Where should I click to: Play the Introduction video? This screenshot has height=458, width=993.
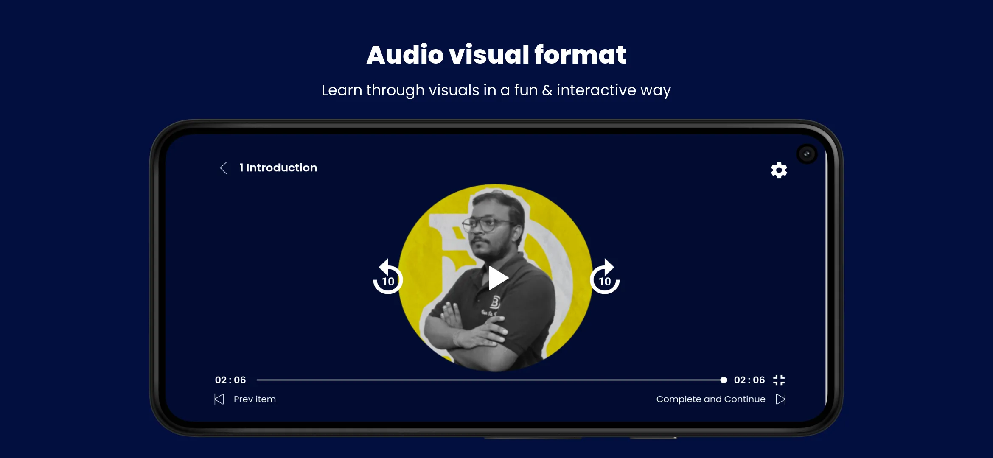tap(498, 278)
